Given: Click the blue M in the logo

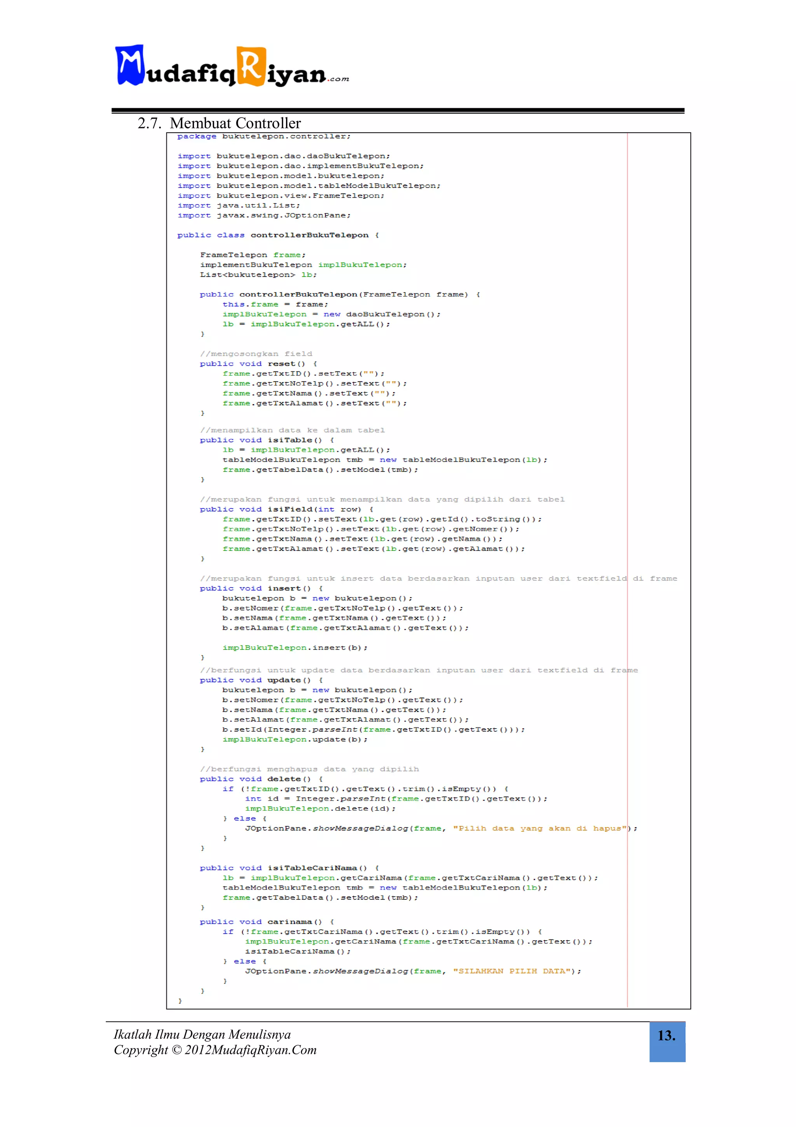Looking at the screenshot, I should point(130,65).
